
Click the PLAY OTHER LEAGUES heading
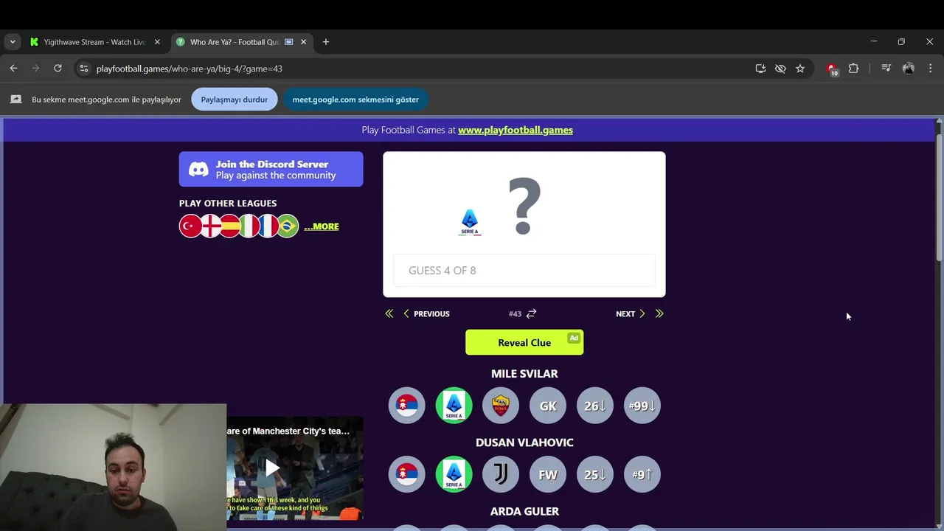pos(228,203)
